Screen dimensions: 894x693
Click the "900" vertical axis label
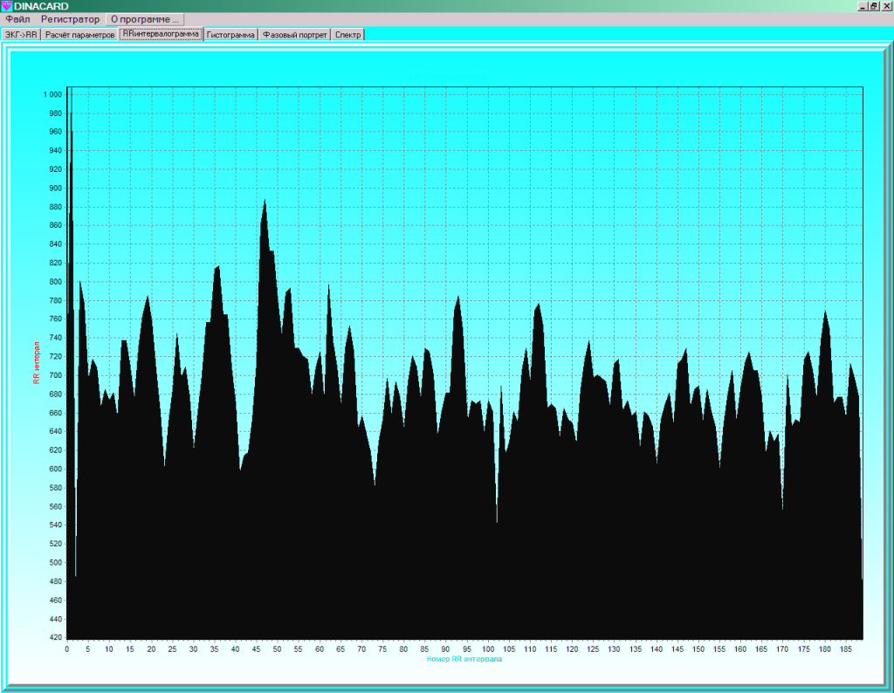coord(55,188)
